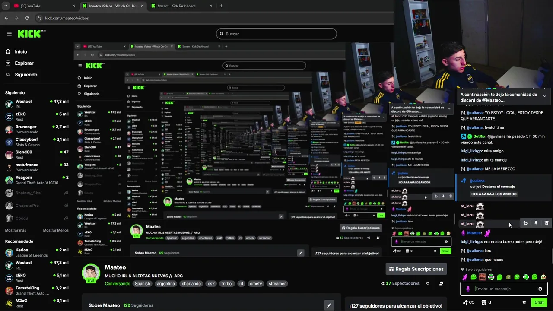Go back in browser history

tap(6, 18)
